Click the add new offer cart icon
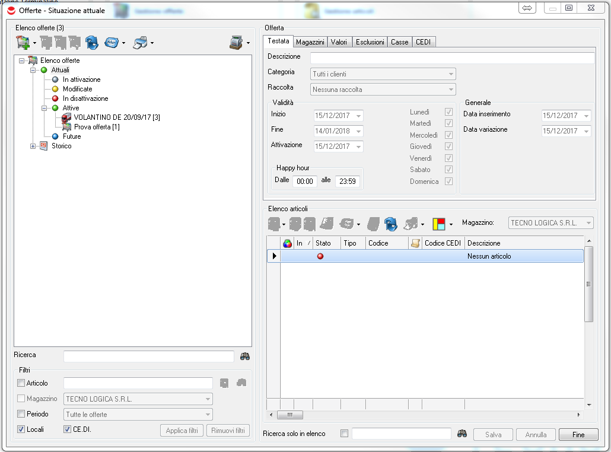Viewport: 611px width, 452px height. tap(23, 42)
